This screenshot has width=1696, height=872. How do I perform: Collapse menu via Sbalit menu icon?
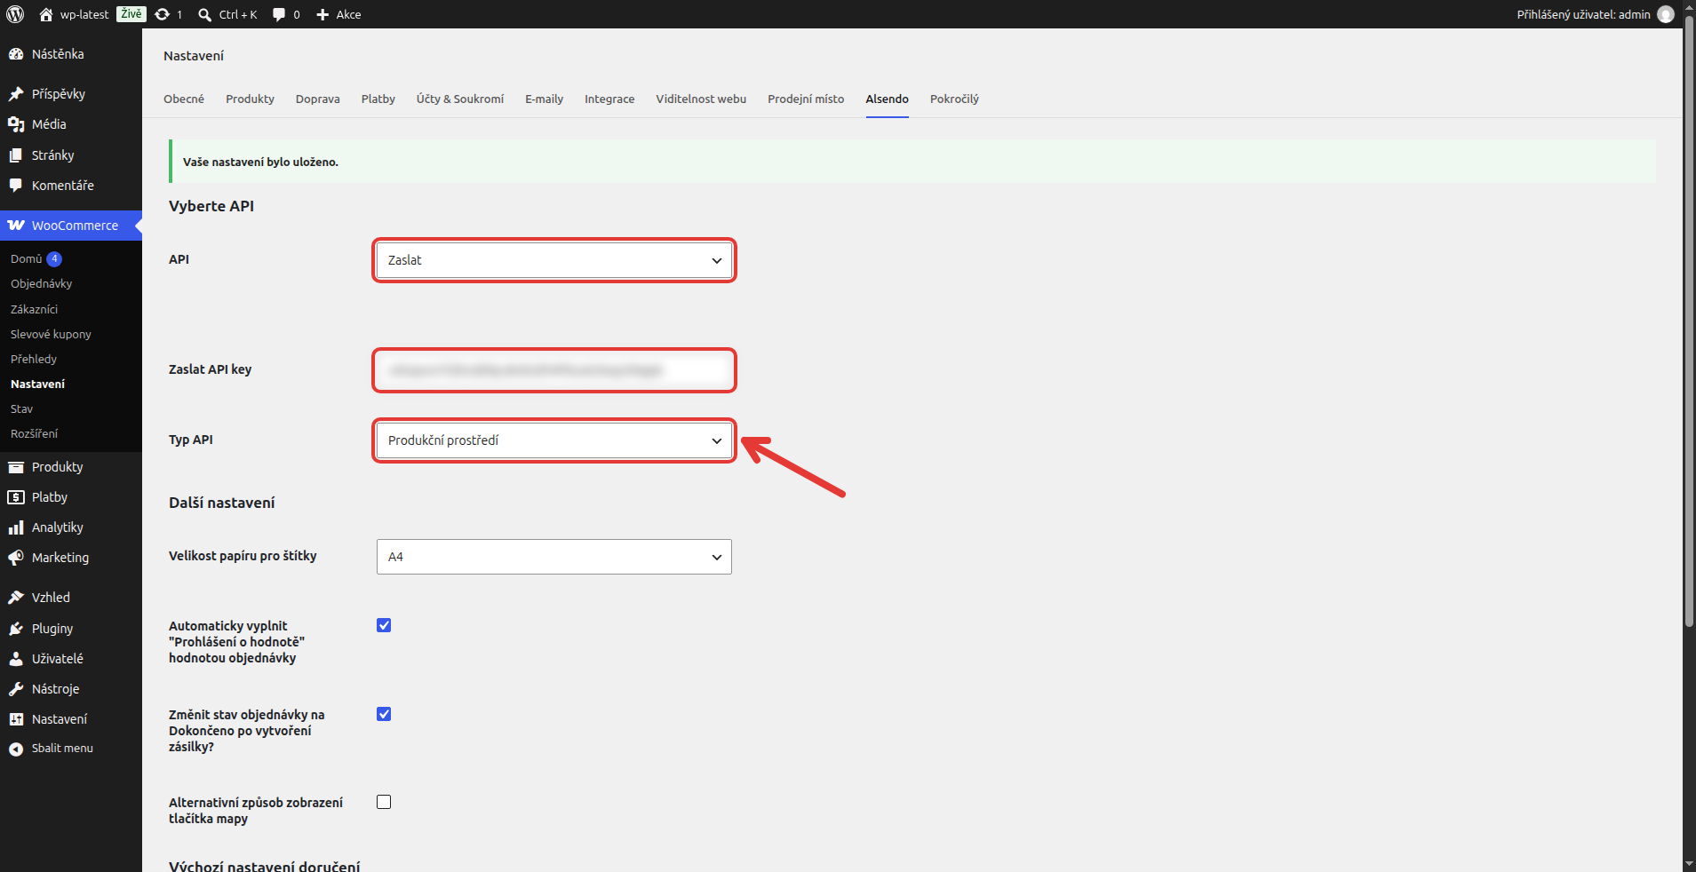pos(16,749)
